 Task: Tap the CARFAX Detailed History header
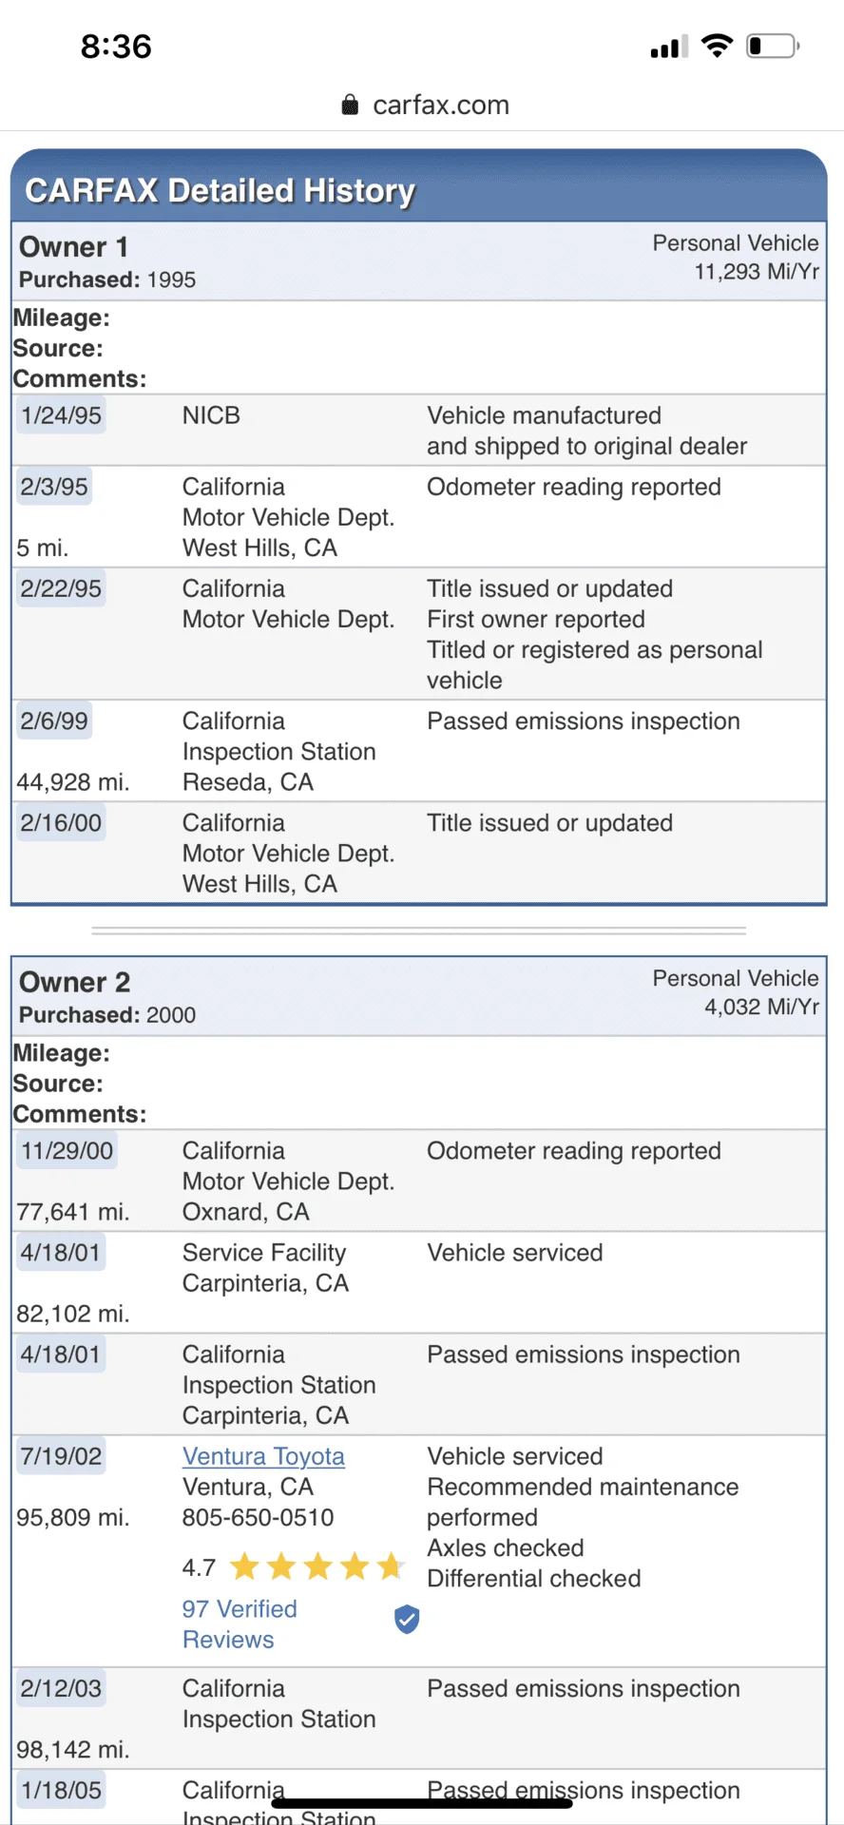pyautogui.click(x=221, y=191)
